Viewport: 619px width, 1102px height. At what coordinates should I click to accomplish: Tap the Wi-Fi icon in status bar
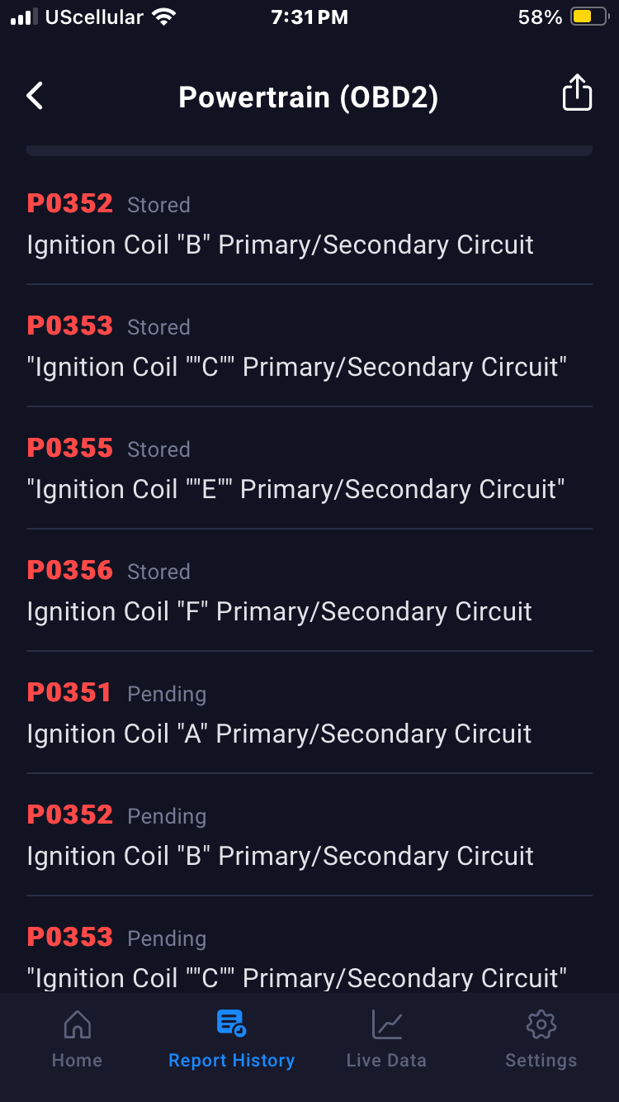point(165,17)
